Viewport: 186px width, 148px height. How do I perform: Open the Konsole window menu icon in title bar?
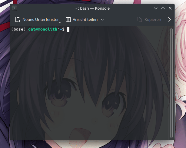(x=15, y=8)
